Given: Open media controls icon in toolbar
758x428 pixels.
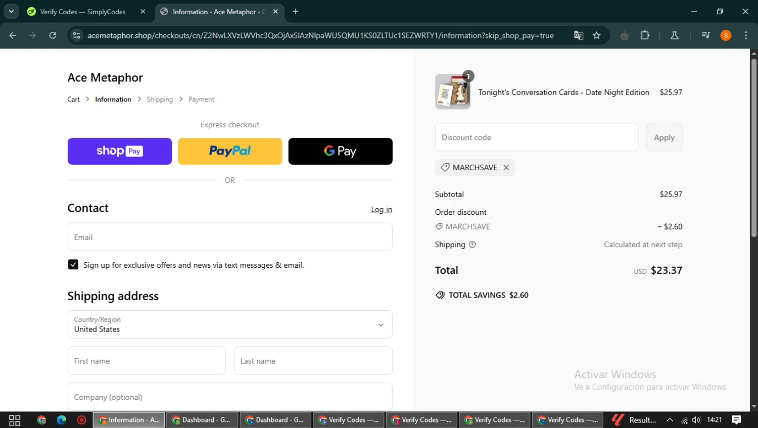Looking at the screenshot, I should (706, 35).
